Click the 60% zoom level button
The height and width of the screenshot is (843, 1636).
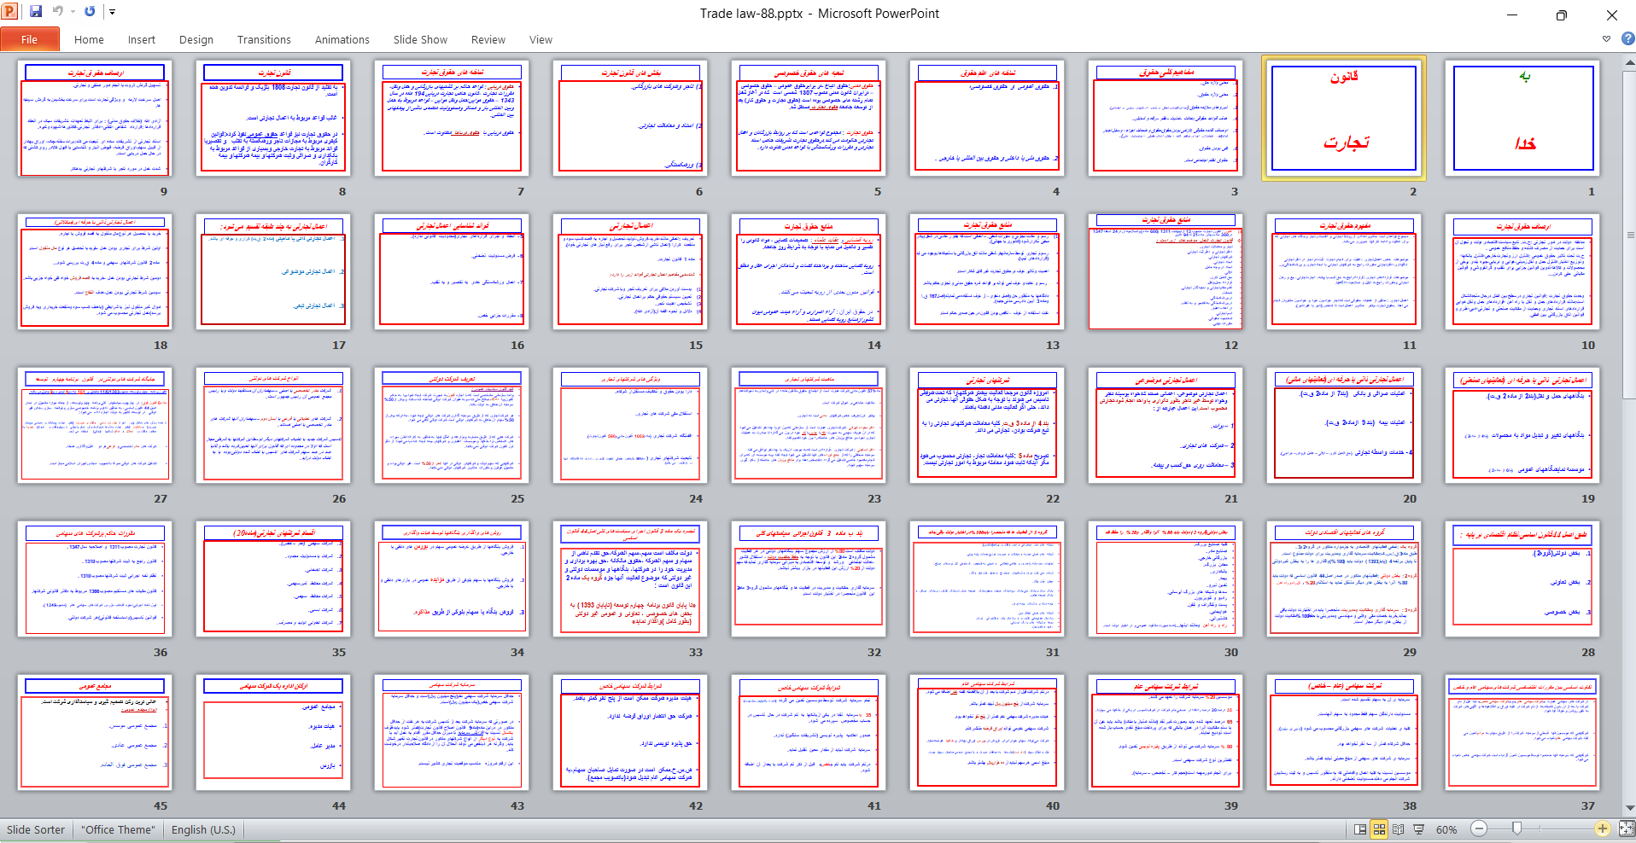(x=1446, y=829)
